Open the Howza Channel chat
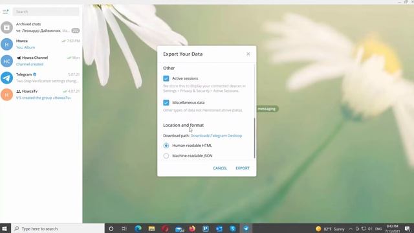The height and width of the screenshot is (233, 414). (x=41, y=61)
